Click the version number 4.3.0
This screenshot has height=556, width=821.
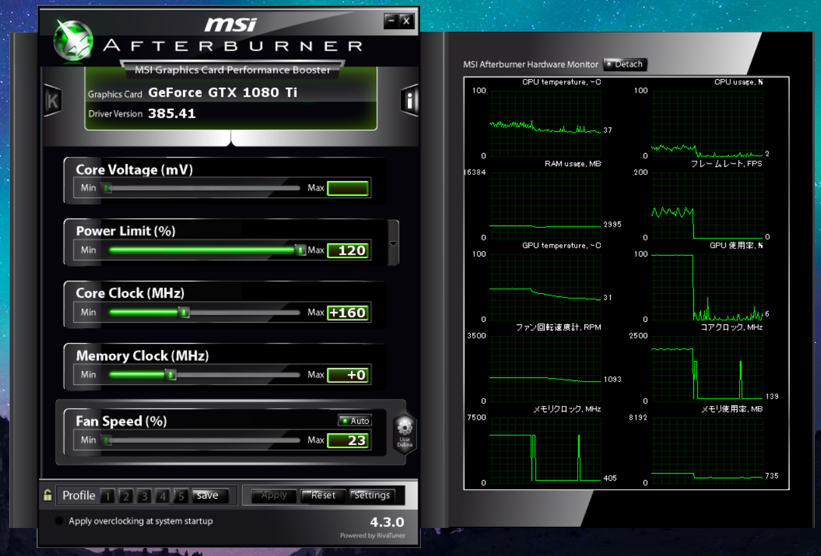click(x=387, y=522)
